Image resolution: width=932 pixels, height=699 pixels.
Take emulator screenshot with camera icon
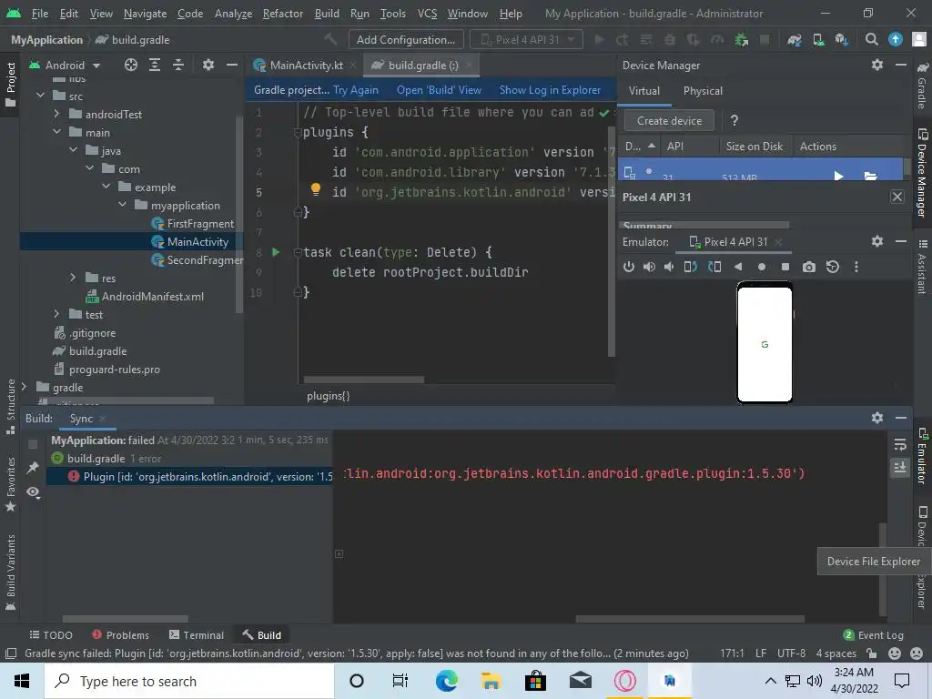(x=809, y=267)
